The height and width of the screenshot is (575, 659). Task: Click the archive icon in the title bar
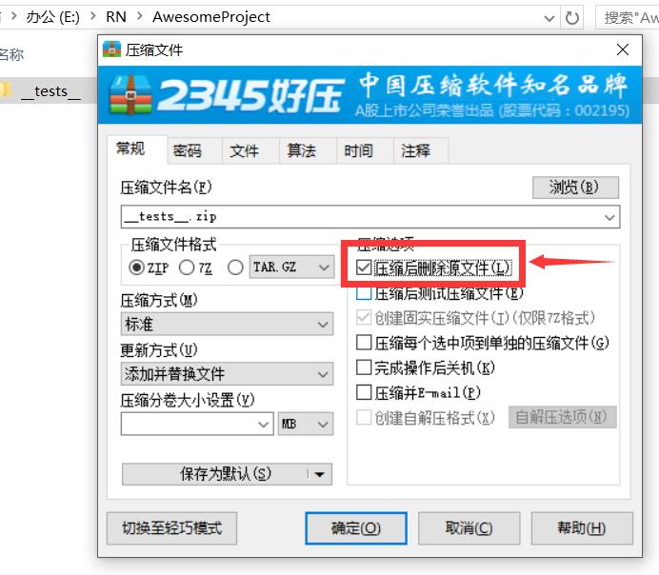coord(111,50)
